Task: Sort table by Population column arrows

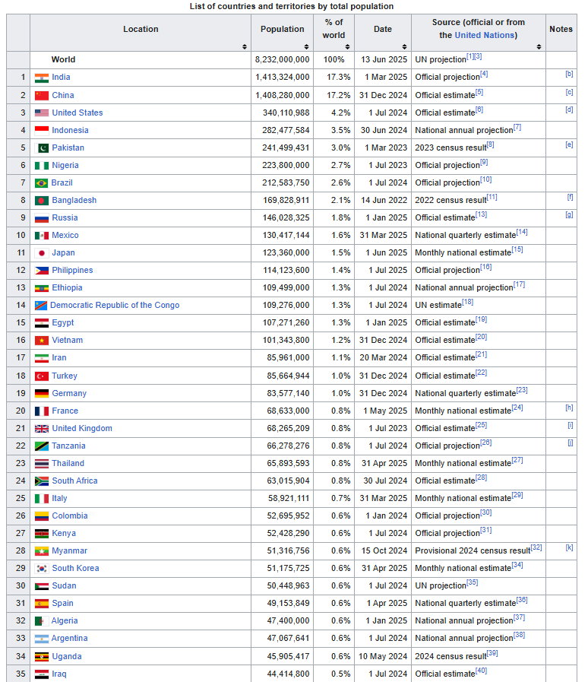Action: coord(306,46)
